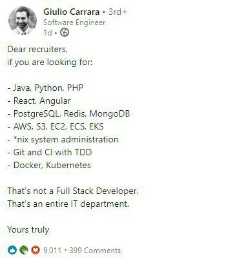Click the 'Docker, Kubernetes' line
This screenshot has width=246, height=259.
49,165
